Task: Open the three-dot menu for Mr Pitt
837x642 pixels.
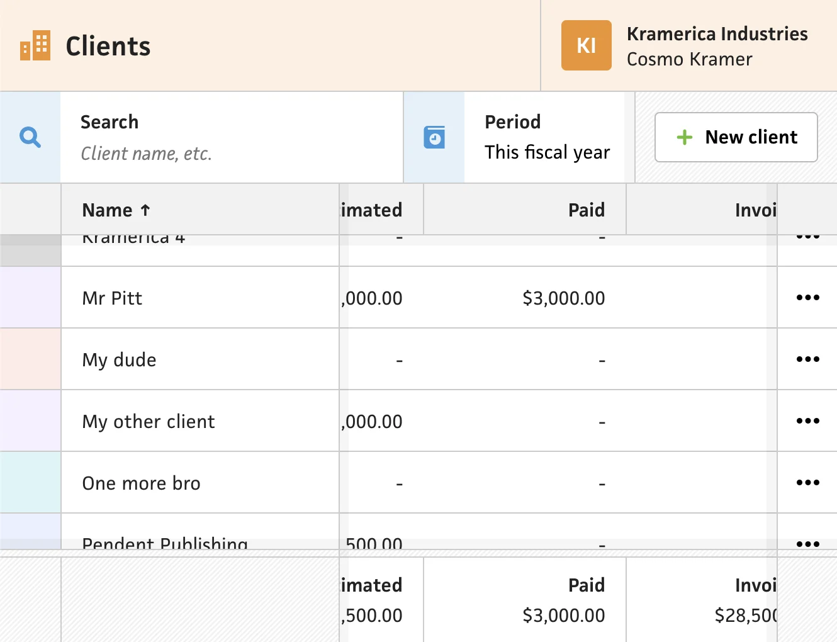Action: pyautogui.click(x=807, y=298)
